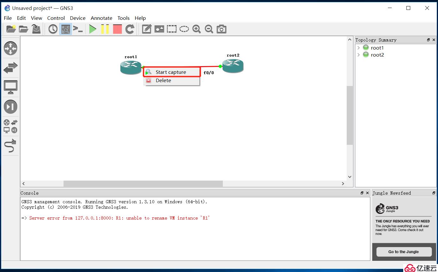
Task: Suspend all devices yellow pause icon
Action: point(105,29)
